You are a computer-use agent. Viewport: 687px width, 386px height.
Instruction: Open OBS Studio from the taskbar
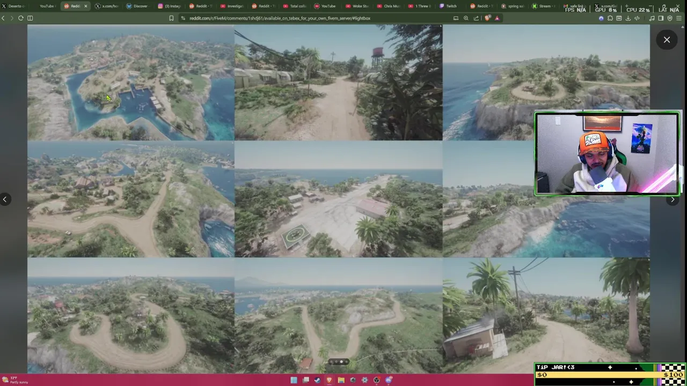[x=376, y=380]
